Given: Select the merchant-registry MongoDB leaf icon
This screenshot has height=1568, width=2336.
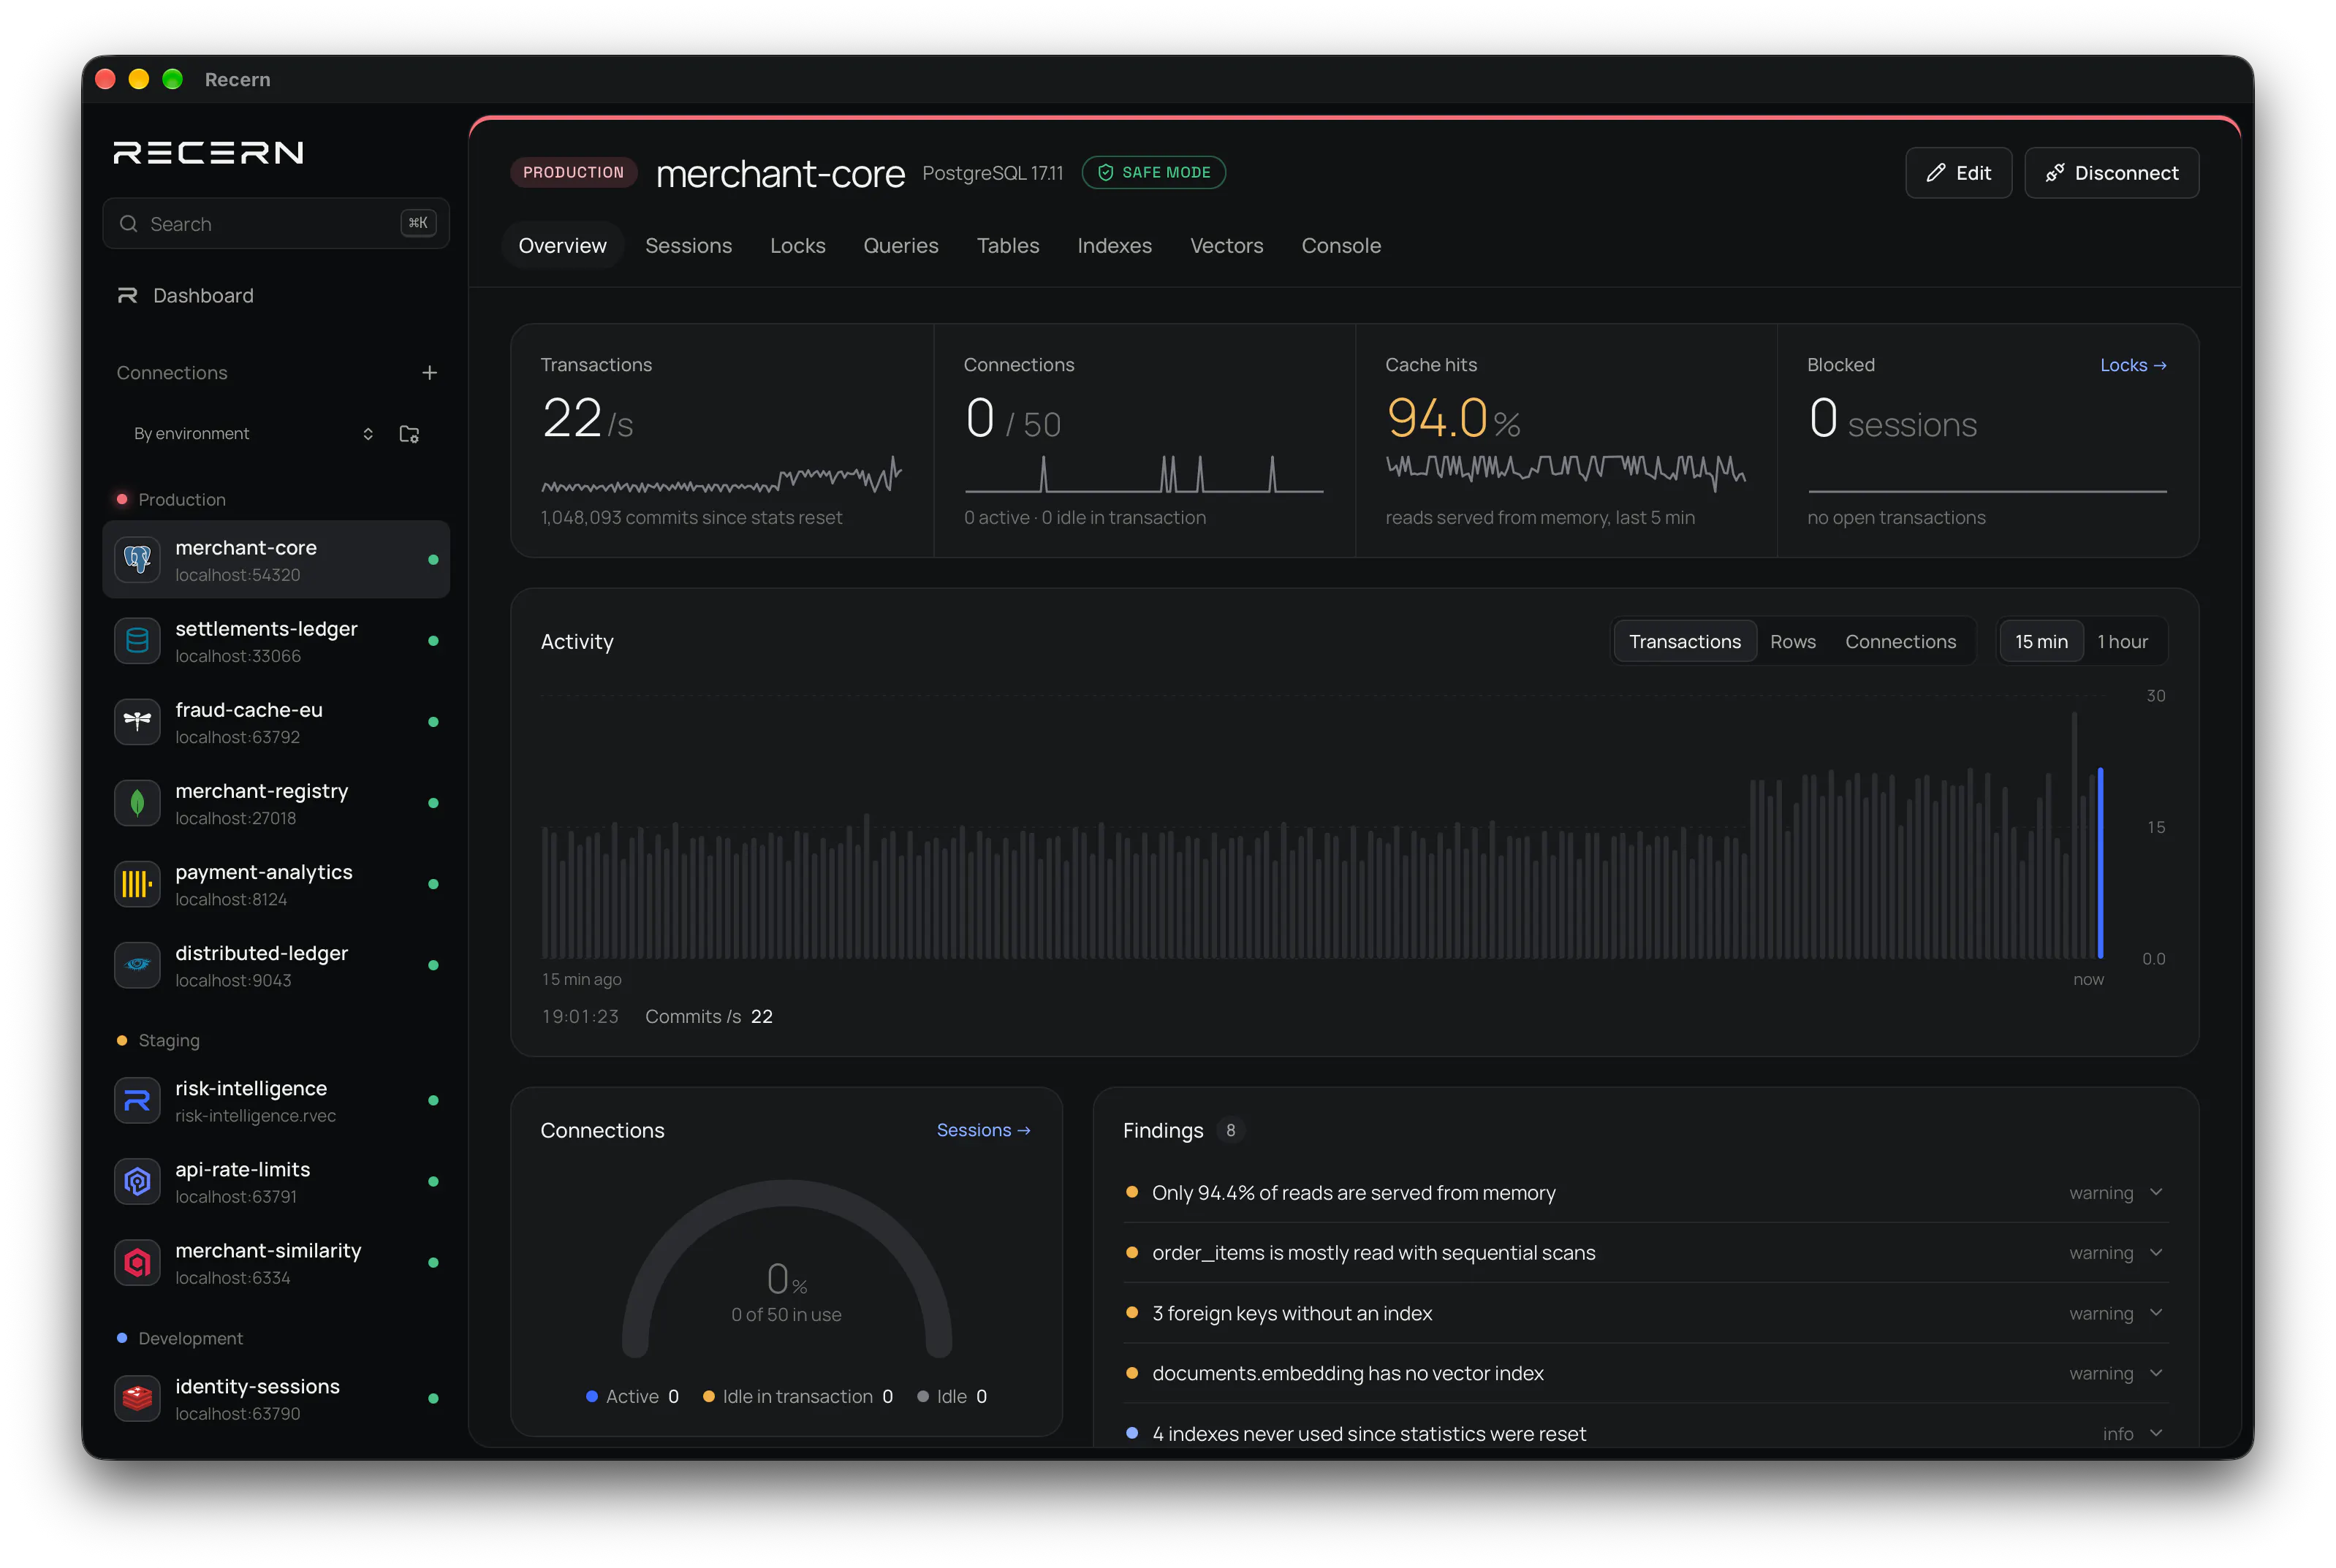Looking at the screenshot, I should coord(137,803).
